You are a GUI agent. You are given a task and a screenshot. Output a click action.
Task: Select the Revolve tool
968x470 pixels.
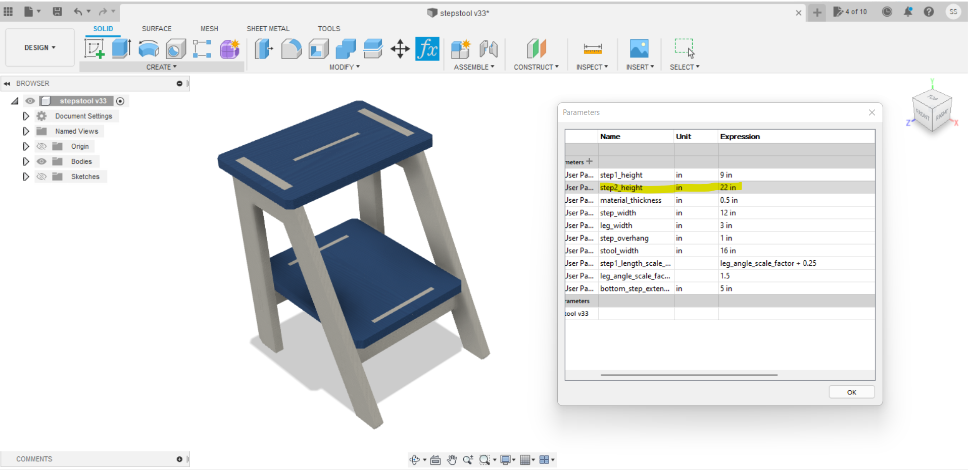[x=148, y=48]
